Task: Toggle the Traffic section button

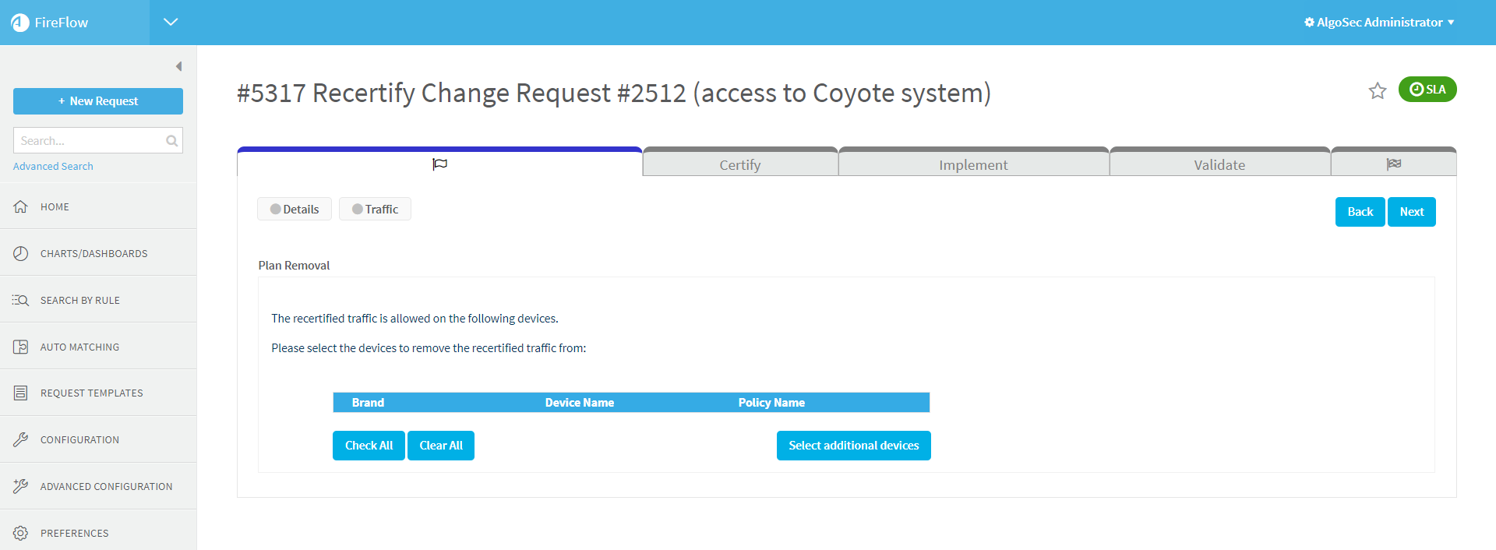Action: coord(375,210)
